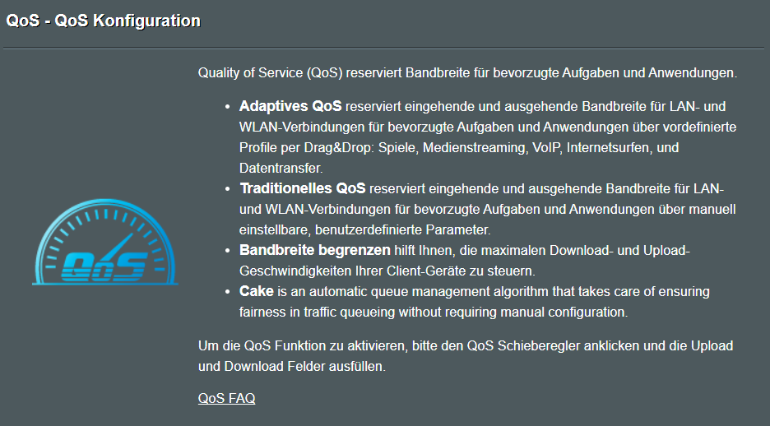
Task: Click the divider line under the heading
Action: (x=383, y=48)
